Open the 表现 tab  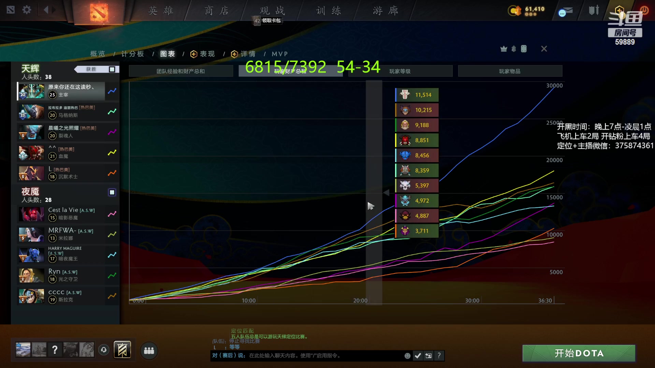point(203,54)
